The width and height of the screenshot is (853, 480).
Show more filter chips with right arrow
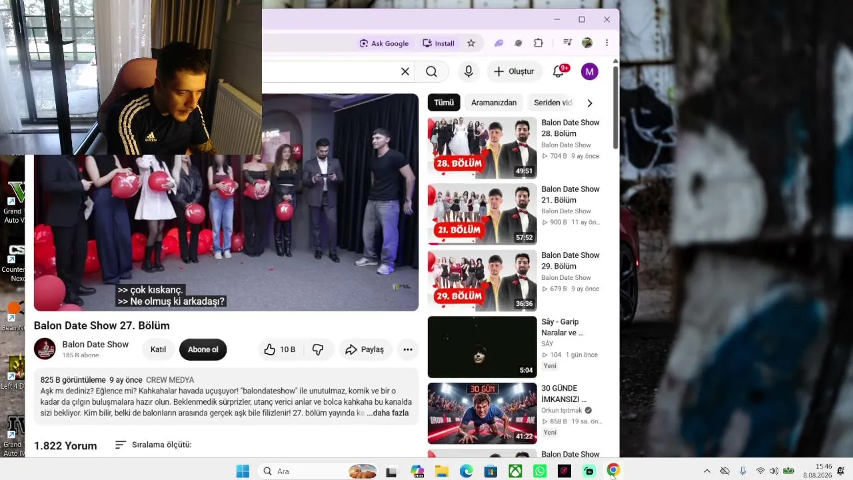click(589, 103)
